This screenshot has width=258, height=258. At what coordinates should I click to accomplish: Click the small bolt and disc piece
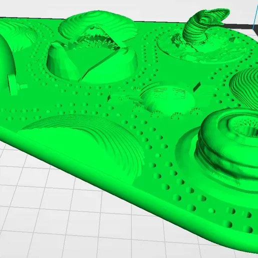[x=16, y=84]
